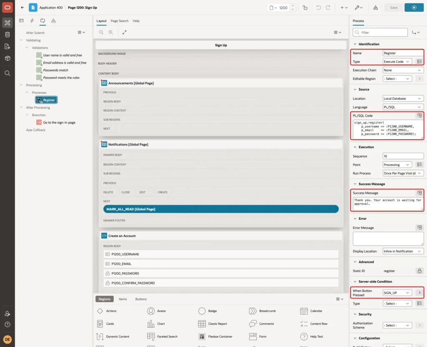Select P1200_EMAIL item in layout
427x347 pixels.
221,264
